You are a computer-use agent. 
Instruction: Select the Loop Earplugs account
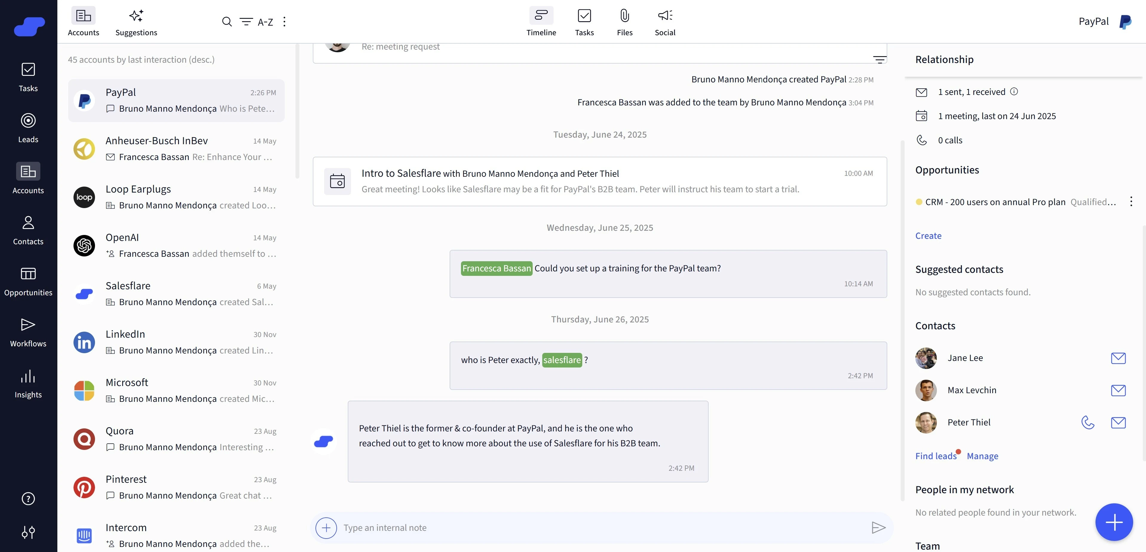tap(176, 197)
